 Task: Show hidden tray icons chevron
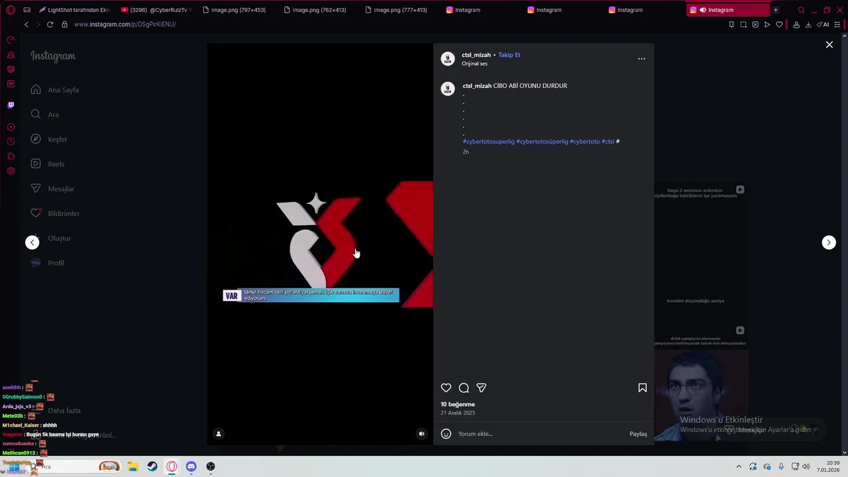click(739, 466)
